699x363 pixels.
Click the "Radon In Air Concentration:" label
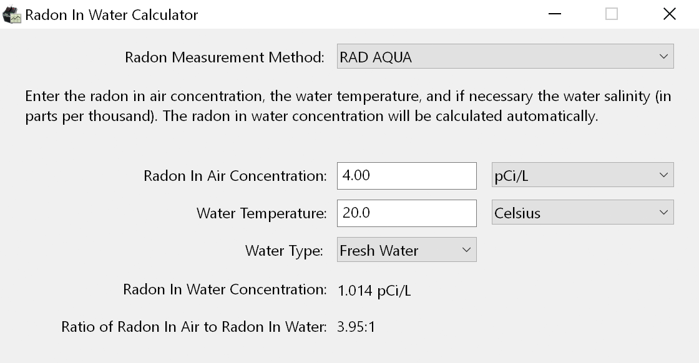235,176
